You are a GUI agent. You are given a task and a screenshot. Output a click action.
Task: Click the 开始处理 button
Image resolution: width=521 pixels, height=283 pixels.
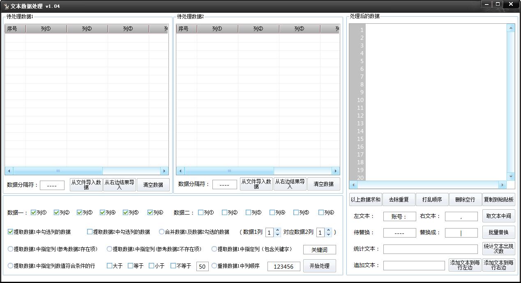coord(320,266)
